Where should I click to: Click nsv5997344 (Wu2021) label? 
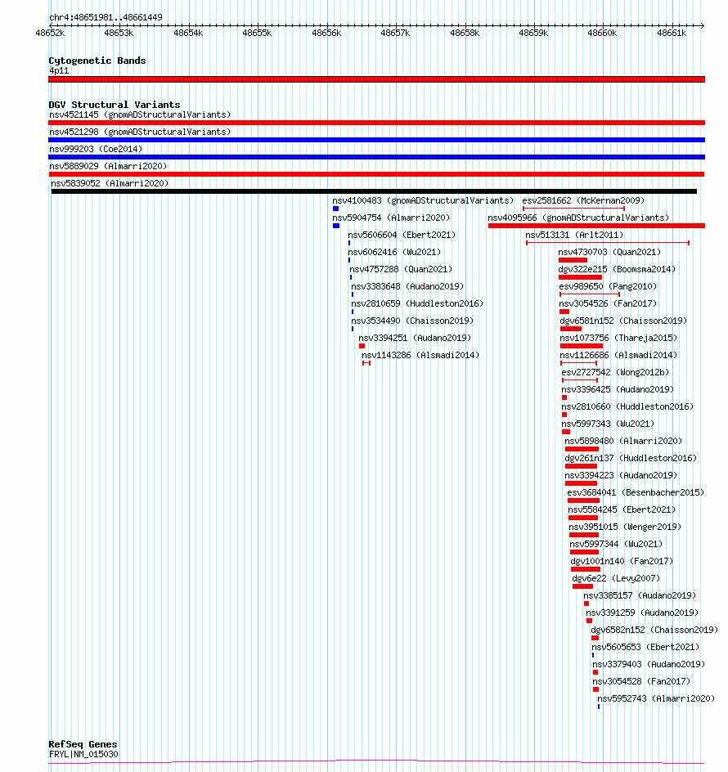pos(616,545)
